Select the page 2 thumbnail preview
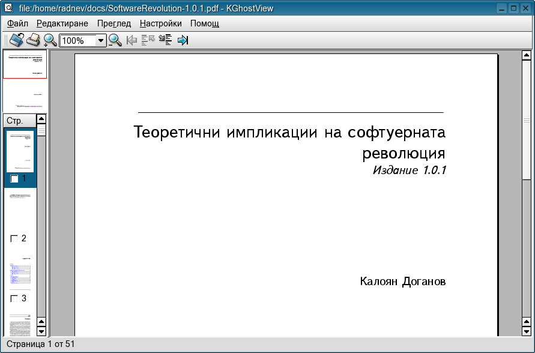Screen dimensions: 535x353 click(x=20, y=211)
